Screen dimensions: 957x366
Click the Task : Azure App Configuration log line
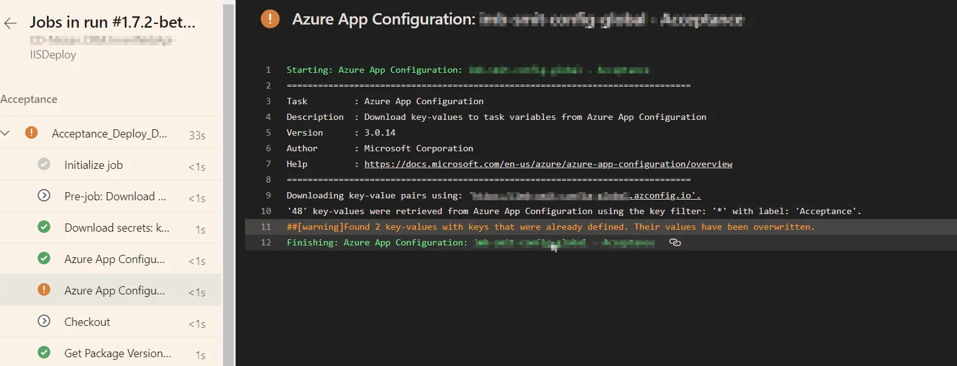click(601, 101)
